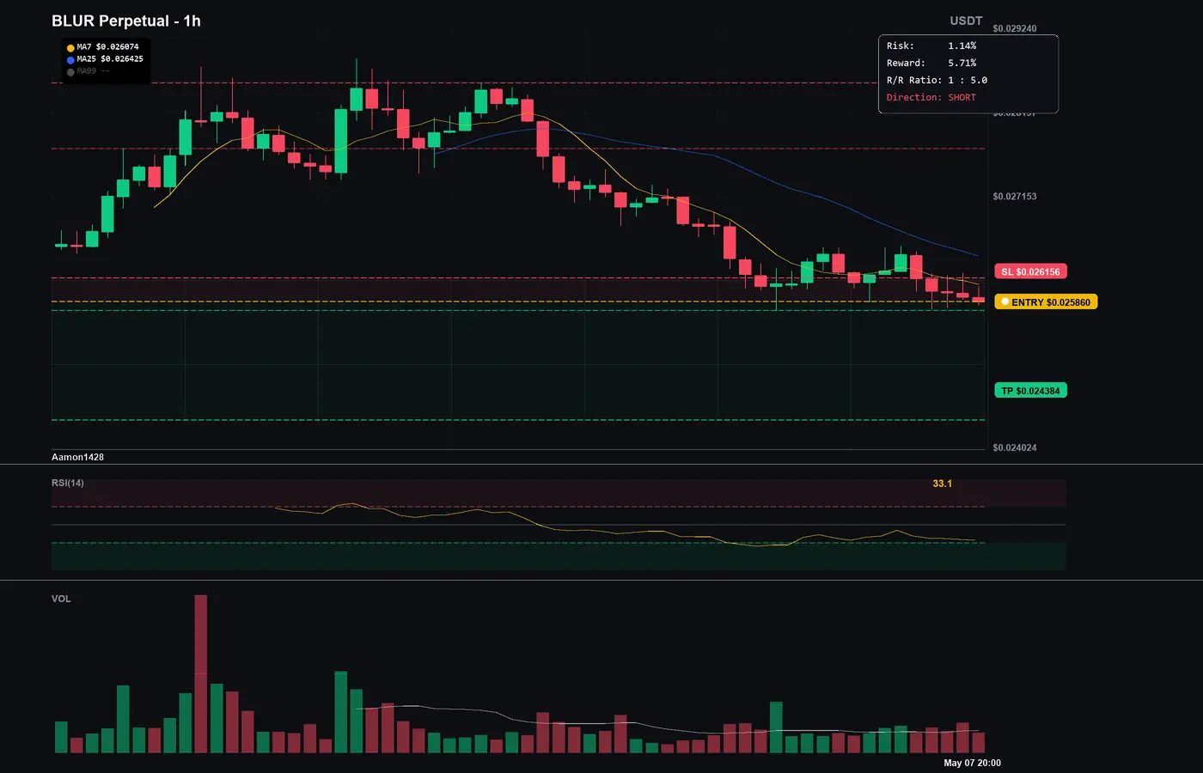Click the USDT currency label
This screenshot has width=1203, height=773.
966,21
